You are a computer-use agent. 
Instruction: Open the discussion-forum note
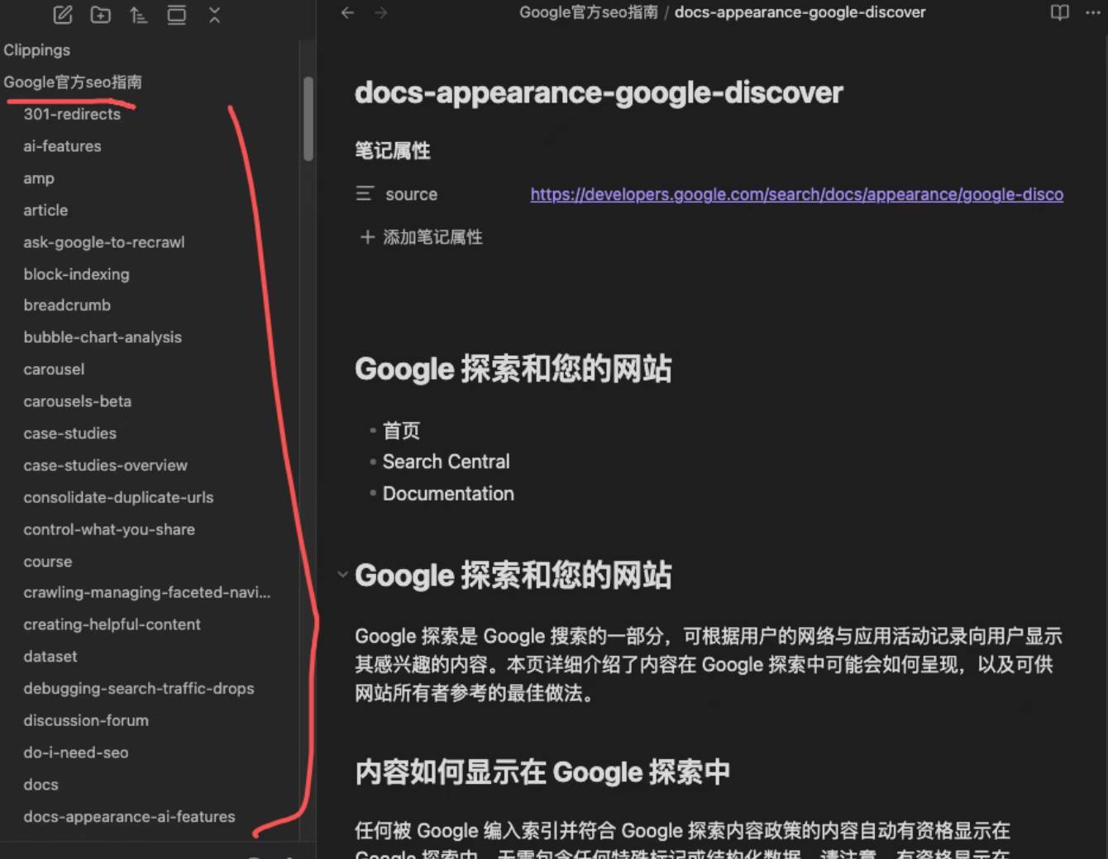(86, 720)
